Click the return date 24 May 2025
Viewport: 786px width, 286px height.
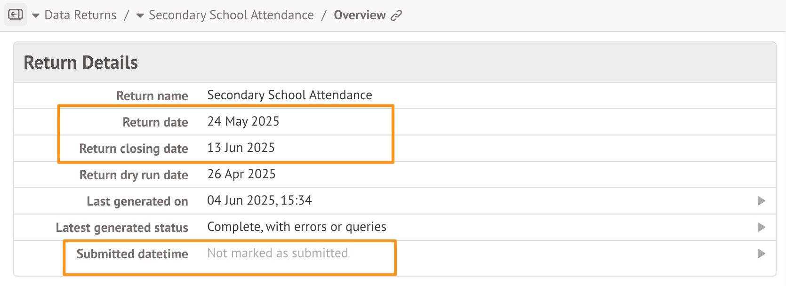tap(243, 121)
